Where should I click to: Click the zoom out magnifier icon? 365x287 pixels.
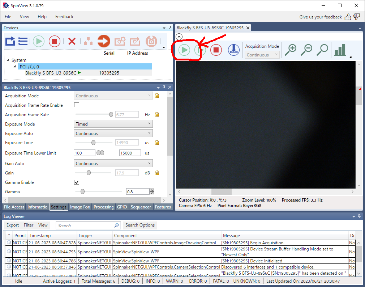point(306,50)
